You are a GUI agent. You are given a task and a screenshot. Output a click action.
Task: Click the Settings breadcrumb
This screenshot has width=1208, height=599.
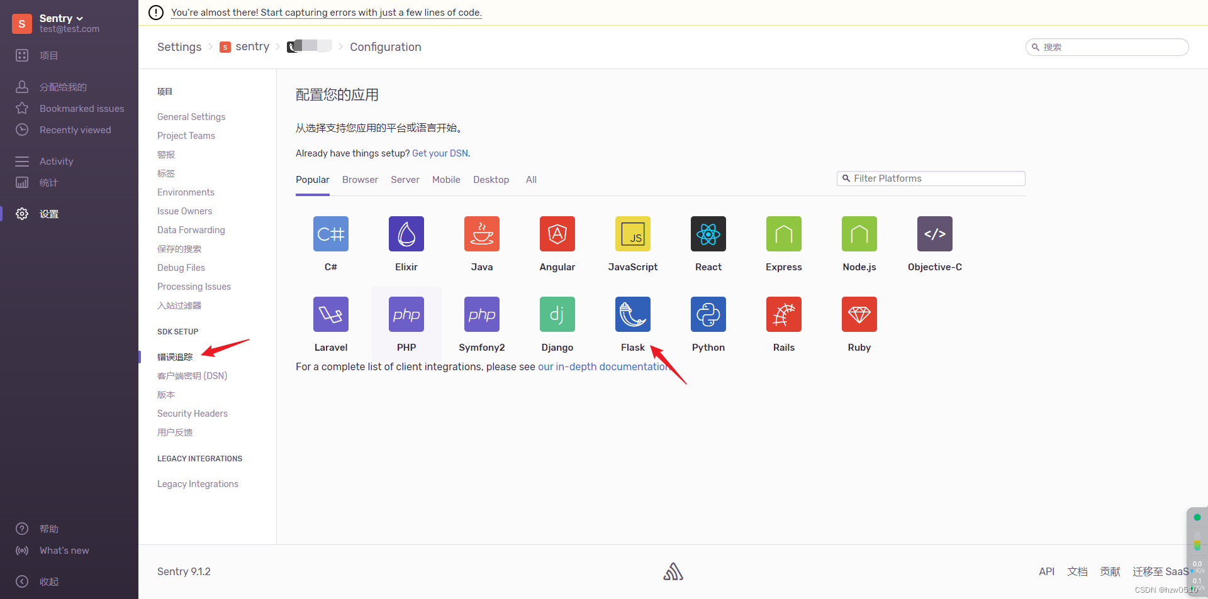point(179,47)
